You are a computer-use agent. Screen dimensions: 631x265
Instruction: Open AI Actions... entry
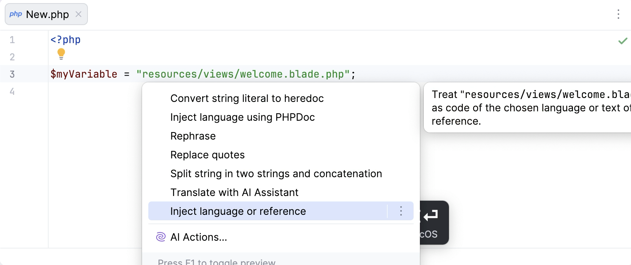[281, 237]
